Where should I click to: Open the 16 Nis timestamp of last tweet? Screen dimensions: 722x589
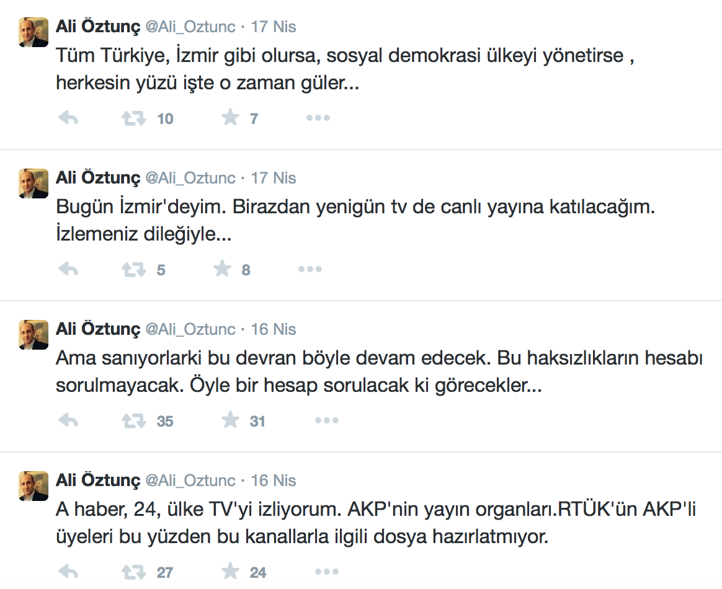[x=273, y=480]
